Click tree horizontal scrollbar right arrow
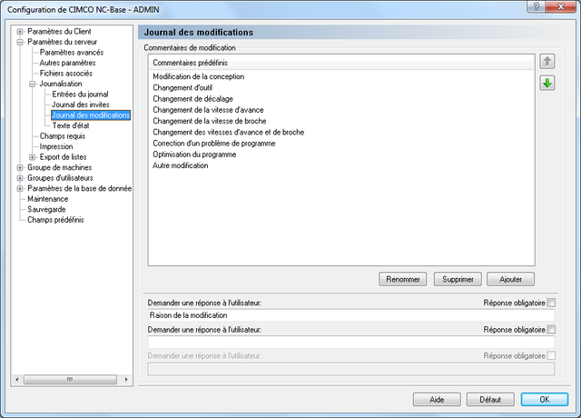Image resolution: width=581 pixels, height=418 pixels. 126,380
